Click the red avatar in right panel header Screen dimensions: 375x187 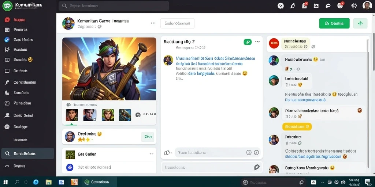click(274, 43)
